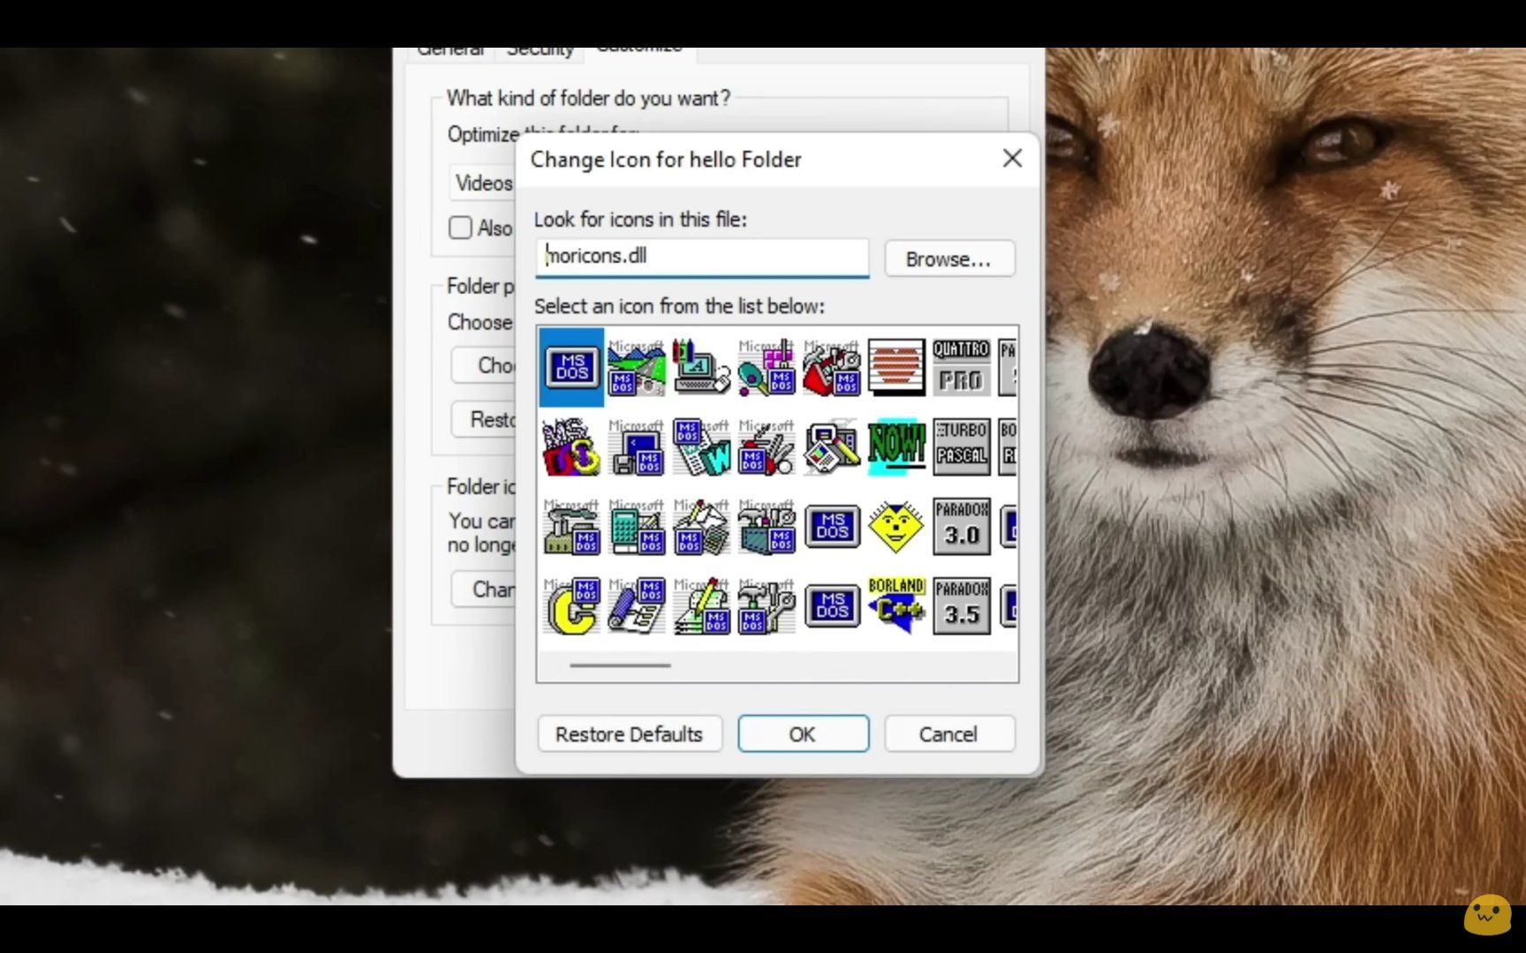Choose the yellow letter C MS-DOS icon
1526x953 pixels.
pyautogui.click(x=571, y=606)
